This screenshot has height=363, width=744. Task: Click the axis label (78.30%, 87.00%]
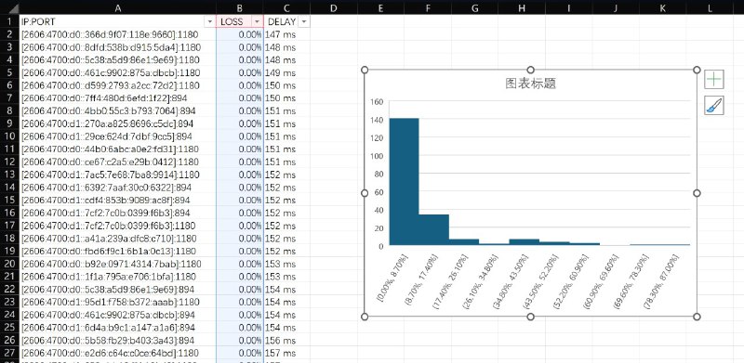pyautogui.click(x=662, y=280)
